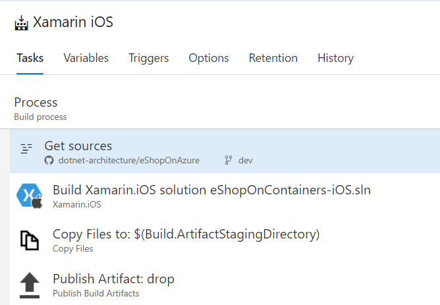View the History tab
Viewport: 440px width, 305px height.
(x=335, y=58)
